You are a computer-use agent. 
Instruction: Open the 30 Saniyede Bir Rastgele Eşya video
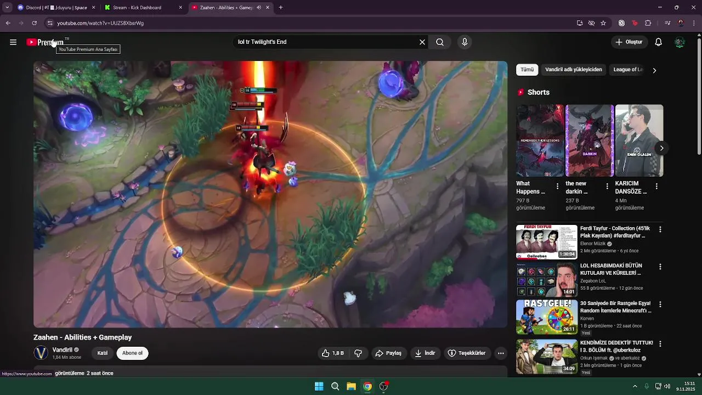pos(546,317)
